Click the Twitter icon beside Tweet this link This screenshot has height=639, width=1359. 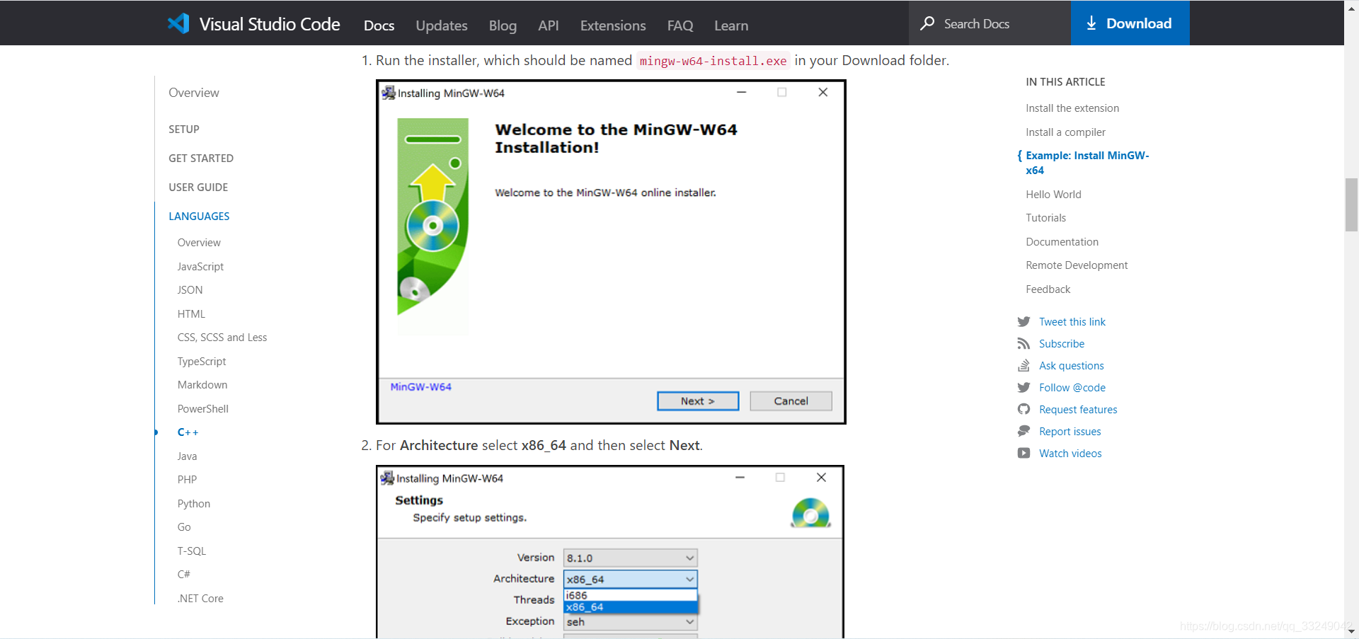[1023, 322]
